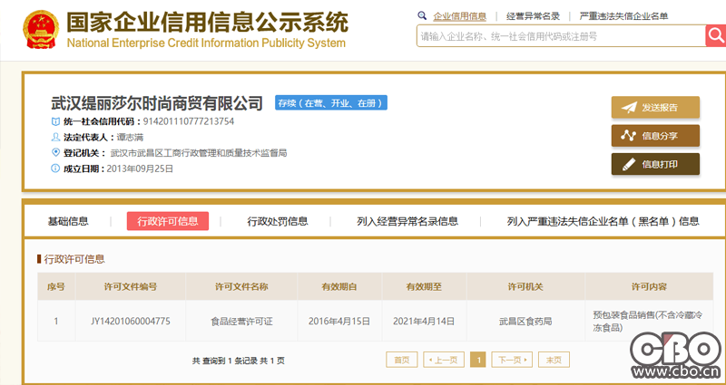Jump to 末页 last page button
Image resolution: width=726 pixels, height=385 pixels.
[x=554, y=360]
